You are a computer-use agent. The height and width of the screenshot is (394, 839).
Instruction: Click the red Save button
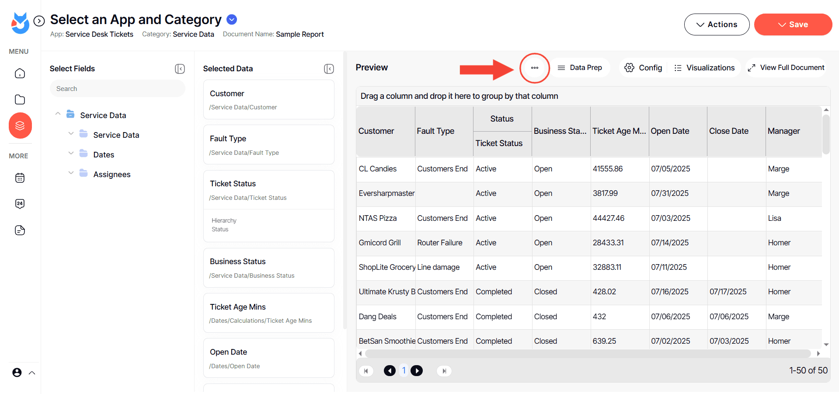(793, 24)
